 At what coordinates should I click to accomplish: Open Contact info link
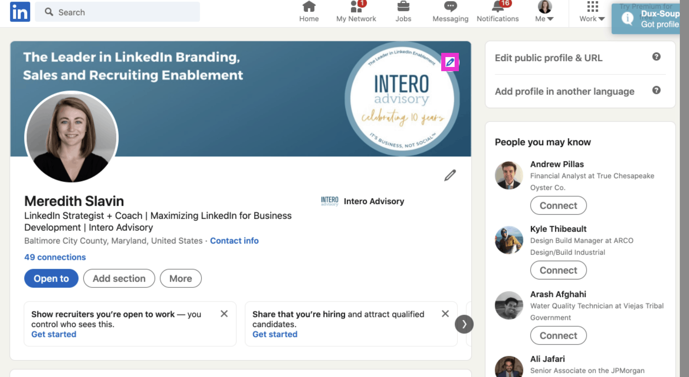pyautogui.click(x=234, y=241)
